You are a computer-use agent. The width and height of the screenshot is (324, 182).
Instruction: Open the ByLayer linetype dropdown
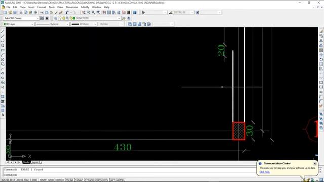pyautogui.click(x=52, y=24)
